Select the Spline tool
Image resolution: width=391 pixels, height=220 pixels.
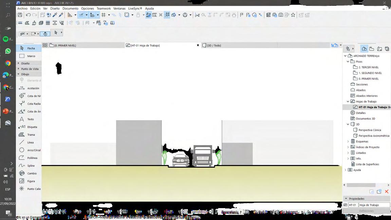point(30,166)
